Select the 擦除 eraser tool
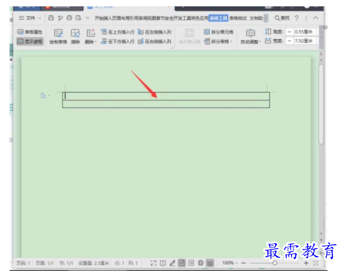The height and width of the screenshot is (271, 342). pyautogui.click(x=75, y=37)
